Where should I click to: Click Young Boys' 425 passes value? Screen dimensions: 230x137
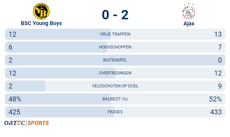click(x=14, y=112)
